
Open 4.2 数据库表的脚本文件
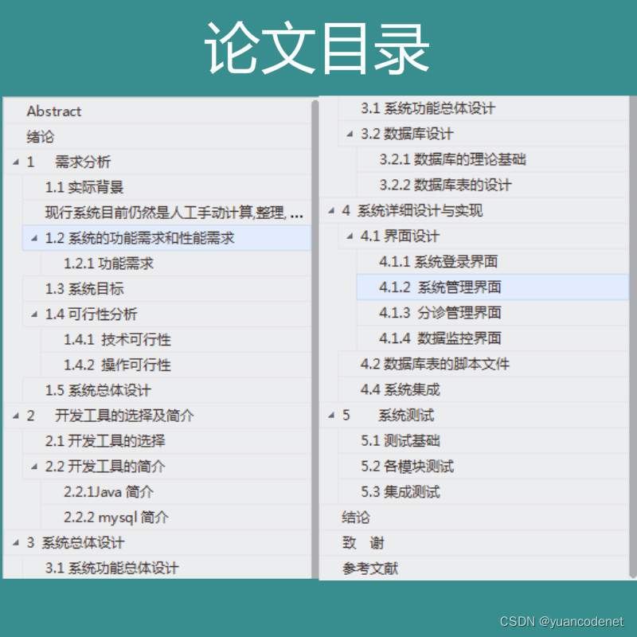click(435, 364)
